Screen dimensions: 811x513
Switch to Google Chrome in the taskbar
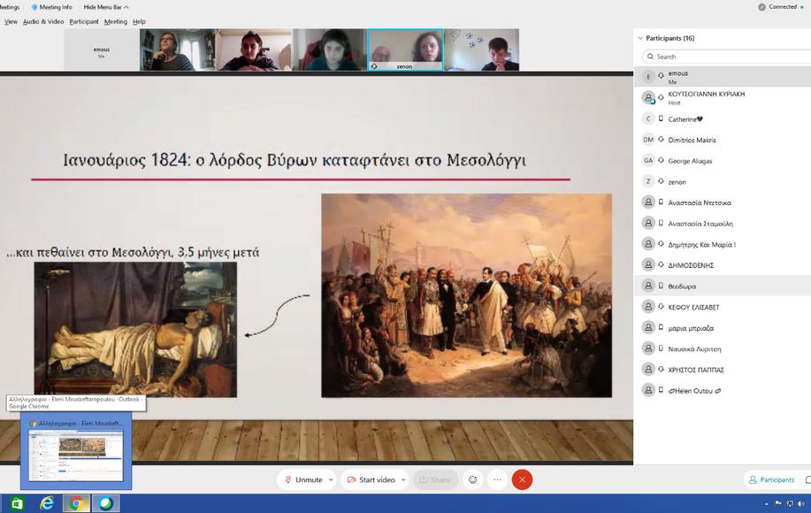tap(76, 503)
